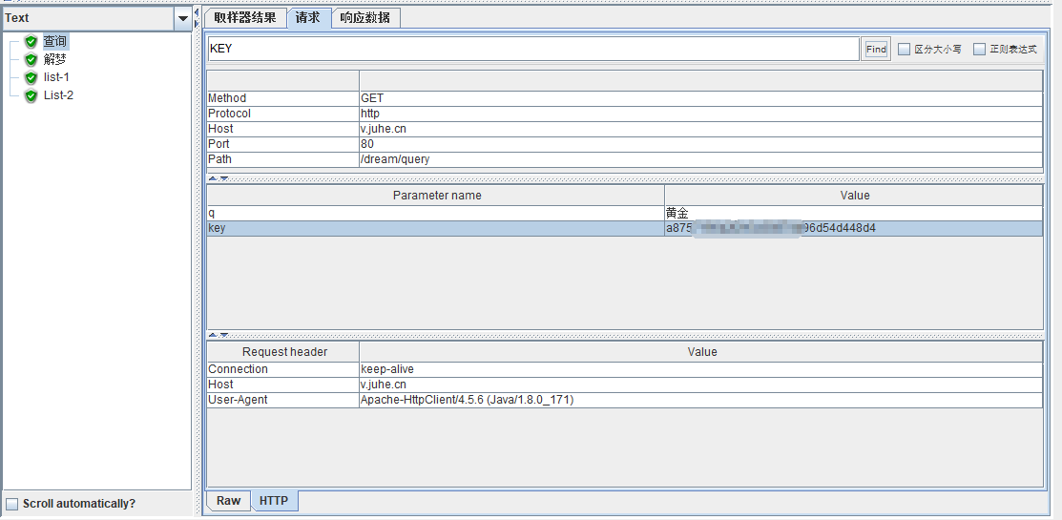
Task: Switch to the Raw view tab
Action: click(228, 501)
